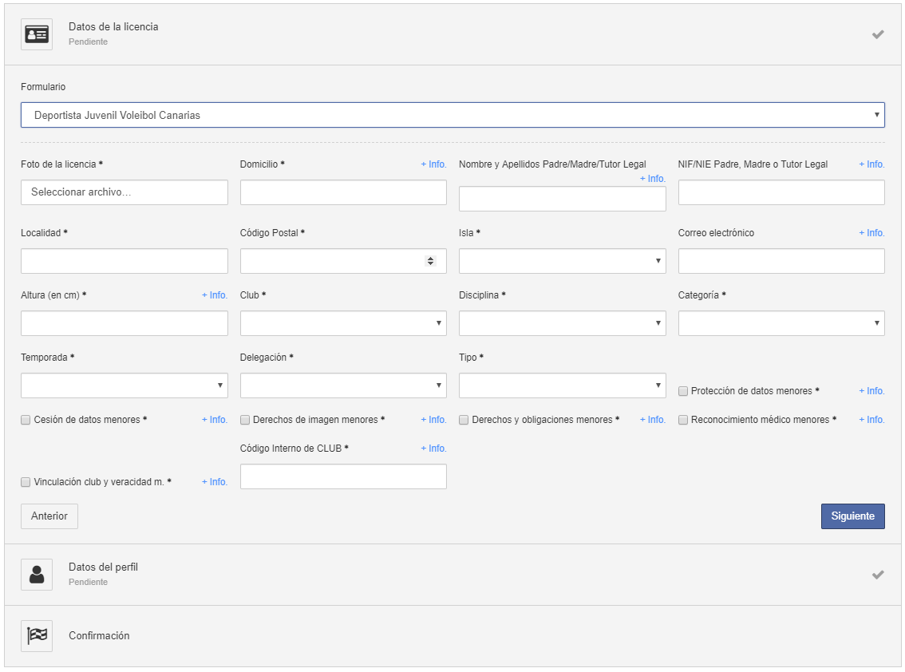Open the Club selection dropdown
This screenshot has height=672, width=905.
click(343, 323)
